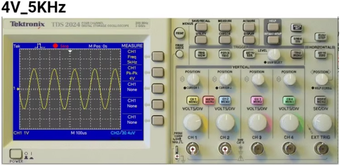This screenshot has height=166, width=340.
Task: Select the side button beside CH1 Freq
Action: (x=157, y=56)
